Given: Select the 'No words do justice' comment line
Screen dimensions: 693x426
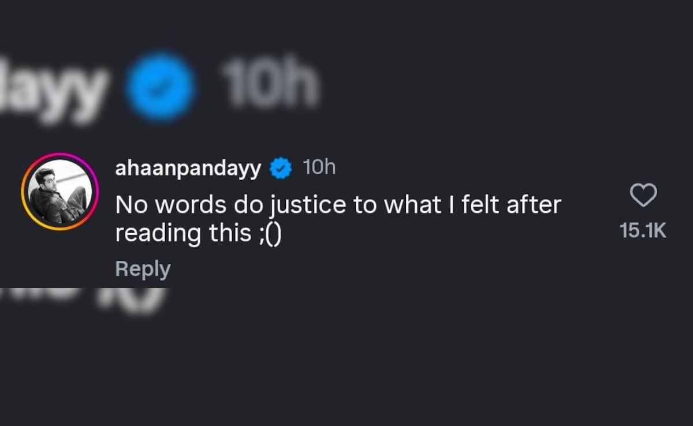Looking at the screenshot, I should point(338,205).
